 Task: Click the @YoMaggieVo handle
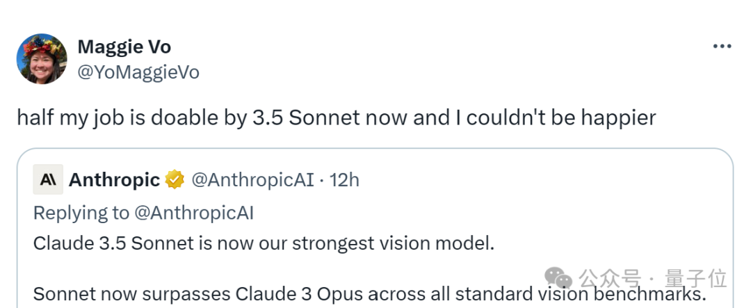pos(138,72)
